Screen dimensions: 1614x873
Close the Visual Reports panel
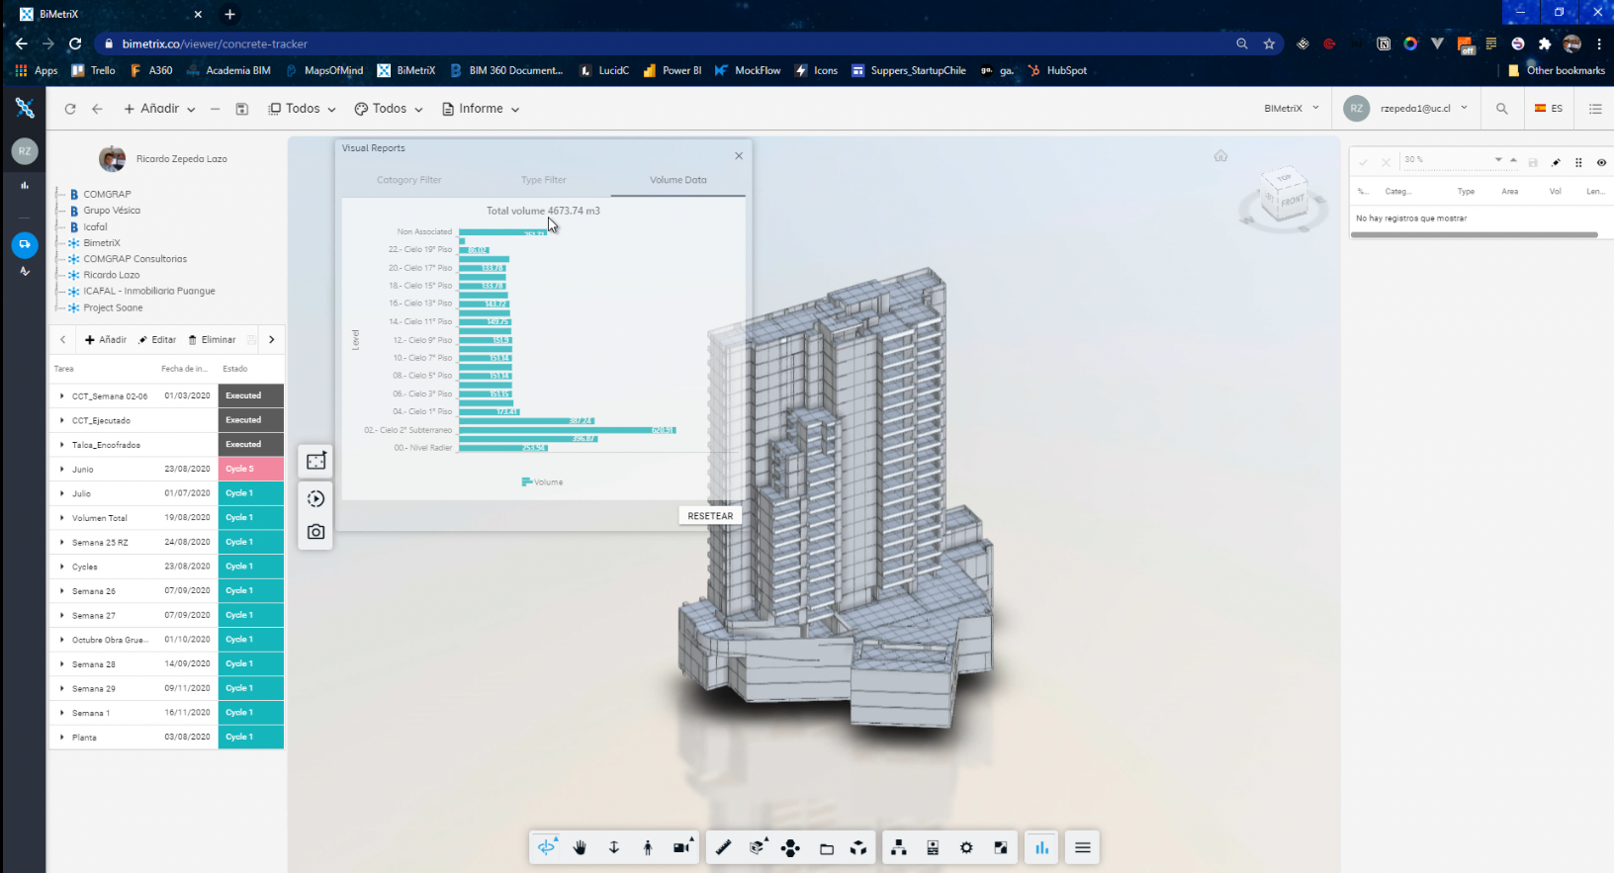pyautogui.click(x=739, y=156)
